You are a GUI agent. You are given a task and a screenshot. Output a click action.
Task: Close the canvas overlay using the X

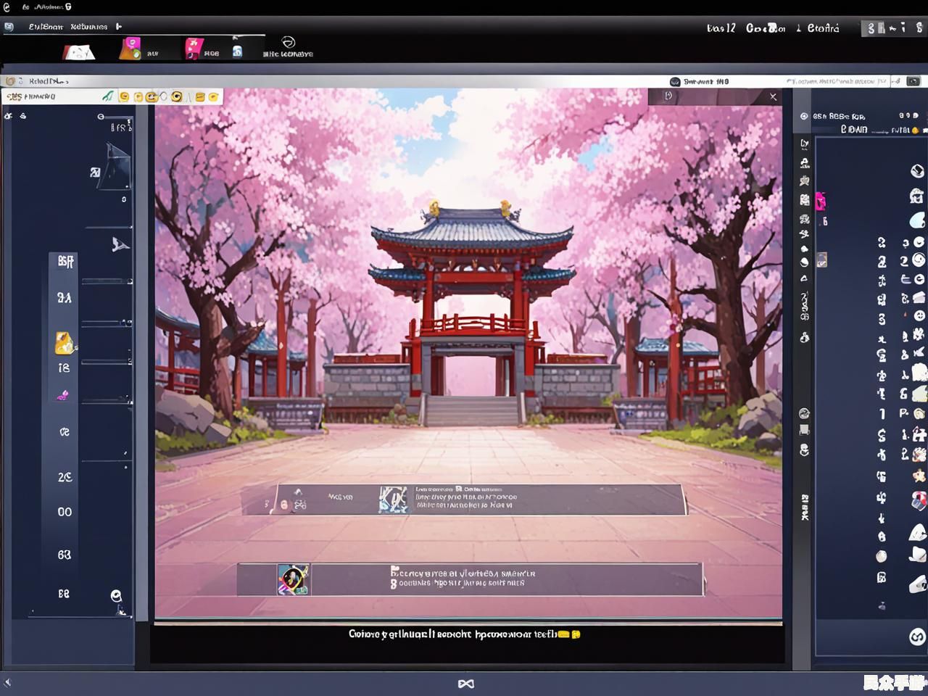pos(773,96)
